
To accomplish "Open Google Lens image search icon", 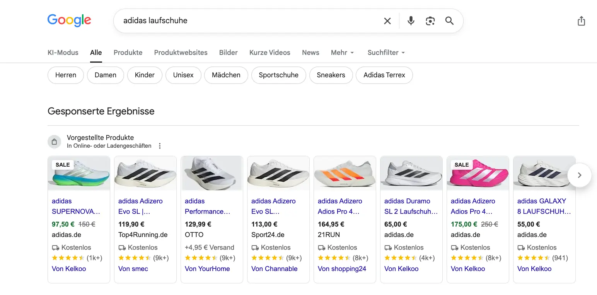I will tap(430, 21).
